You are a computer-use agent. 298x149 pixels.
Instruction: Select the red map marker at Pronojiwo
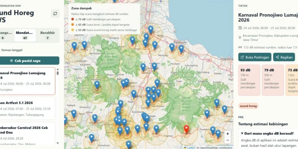click(x=186, y=129)
